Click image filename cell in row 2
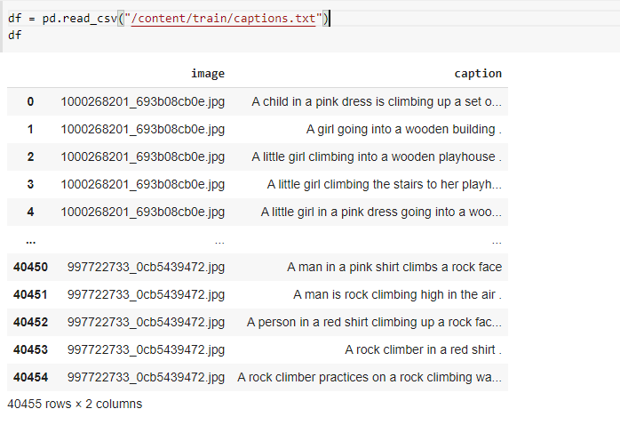Screen dimensions: 620x425 tap(143, 156)
